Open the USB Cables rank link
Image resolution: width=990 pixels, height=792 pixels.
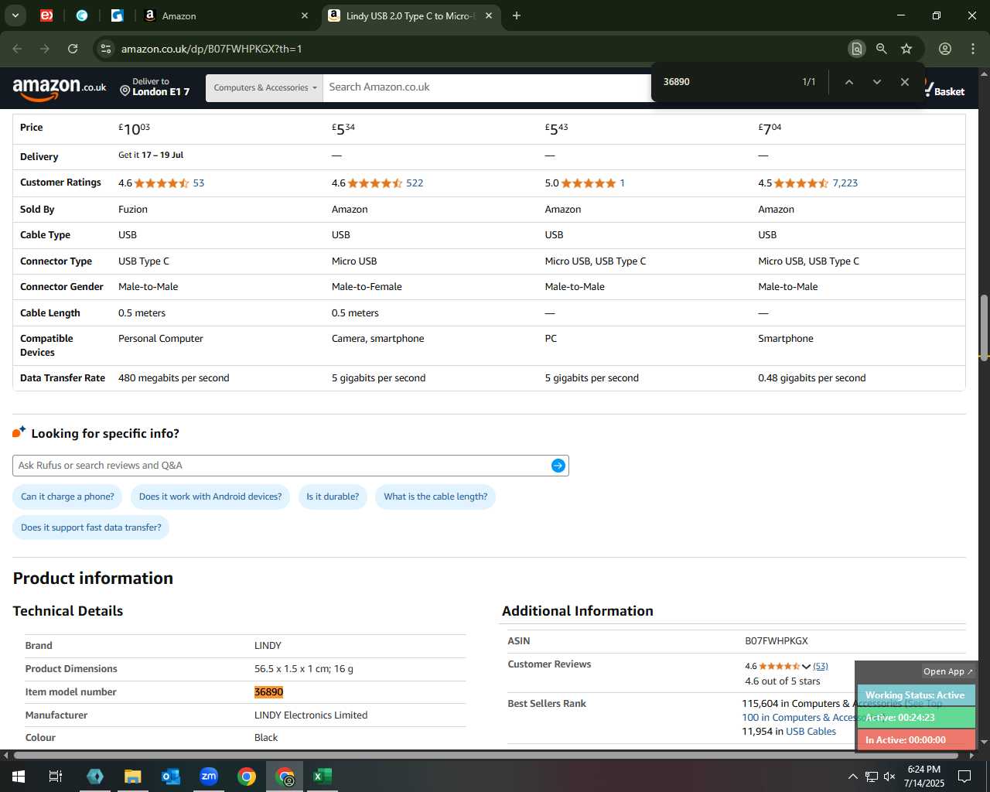coord(811,732)
